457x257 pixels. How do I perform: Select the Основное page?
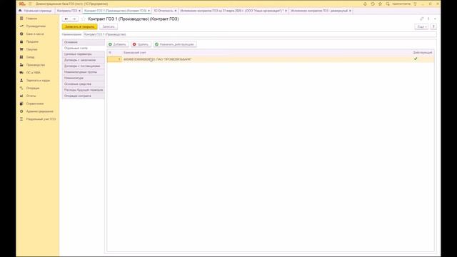[x=84, y=42]
